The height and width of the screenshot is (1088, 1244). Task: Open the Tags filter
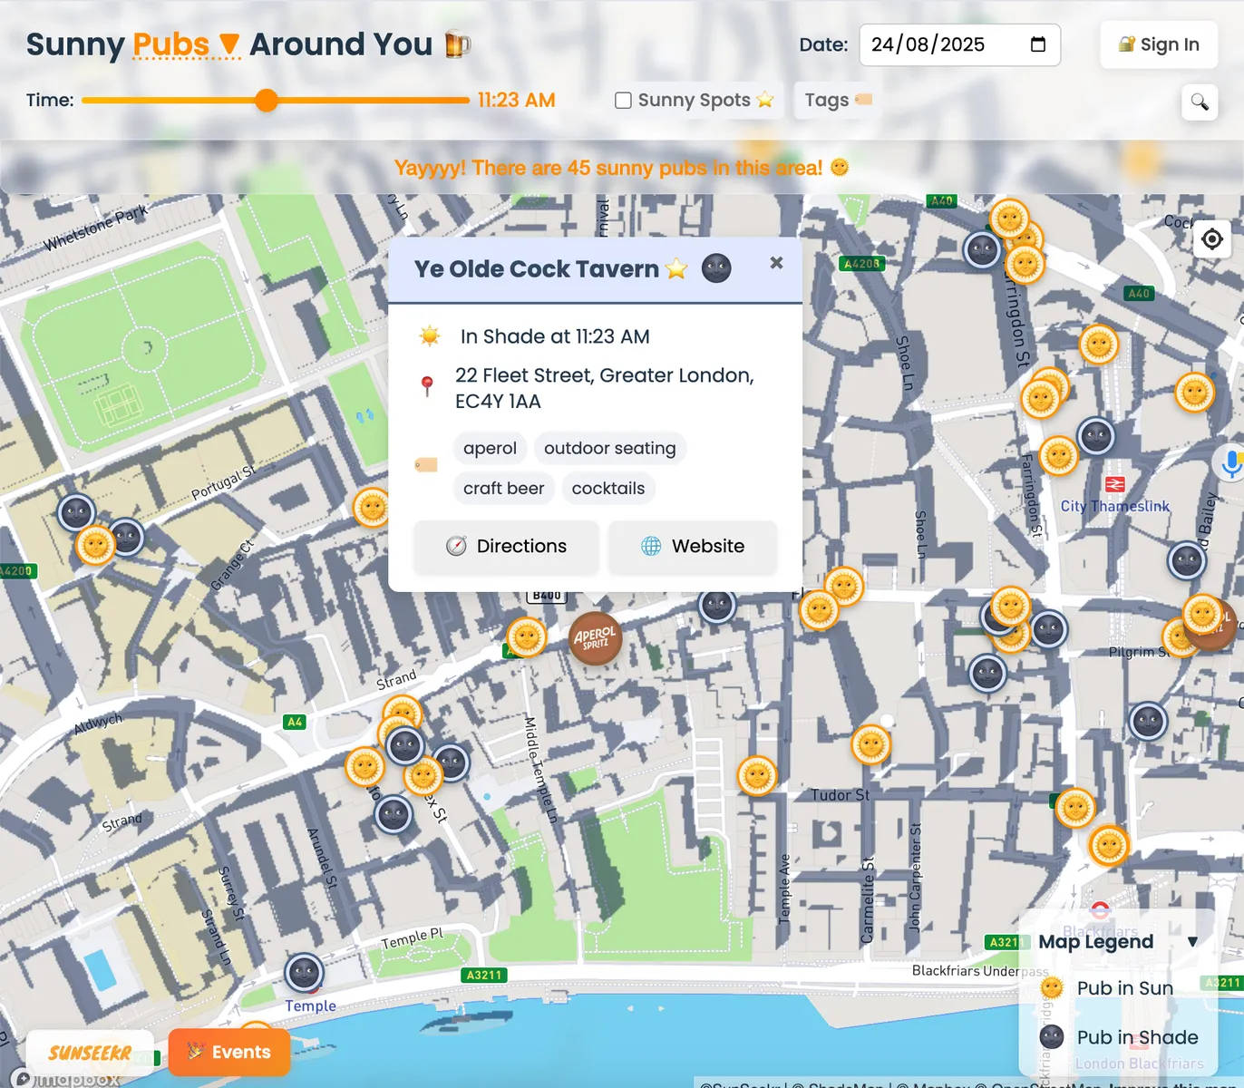click(x=837, y=101)
